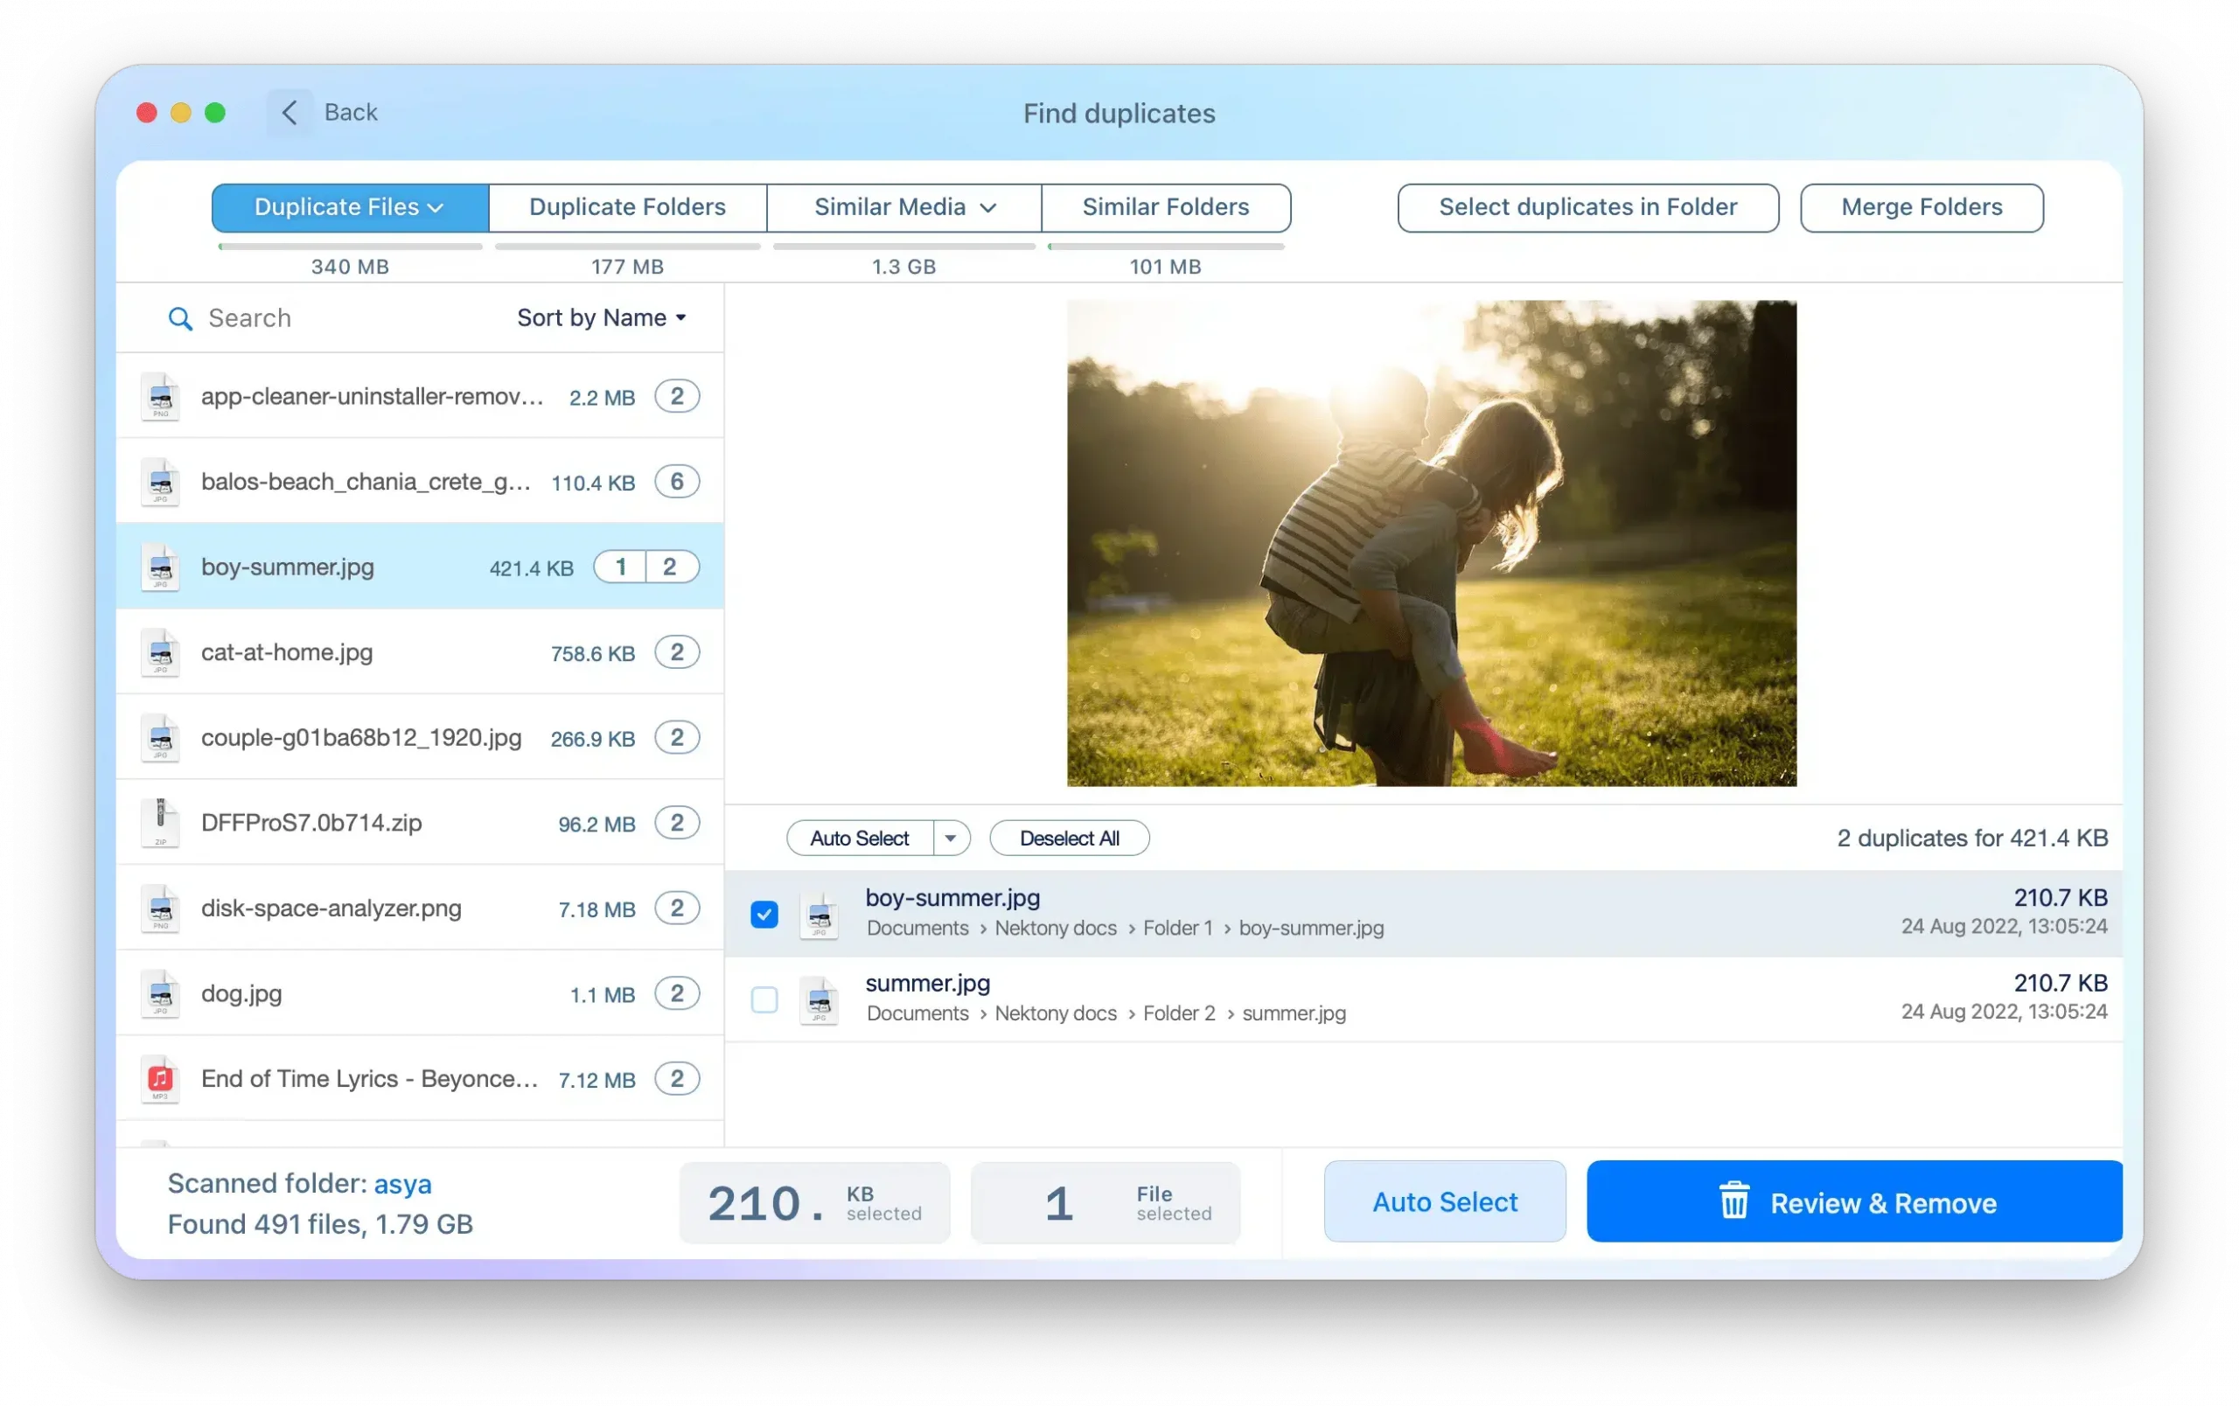Click the disk-space-analyzer.png file icon
This screenshot has height=1406, width=2239.
160,908
